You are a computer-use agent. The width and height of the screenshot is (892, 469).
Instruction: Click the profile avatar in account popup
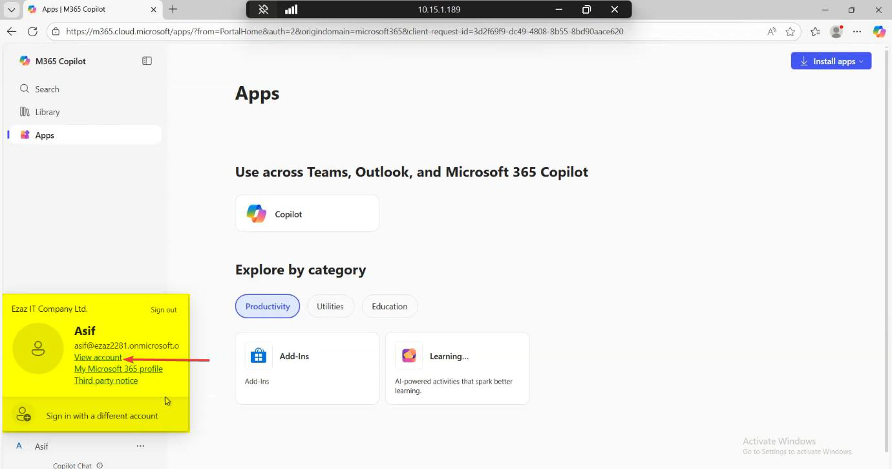point(38,349)
